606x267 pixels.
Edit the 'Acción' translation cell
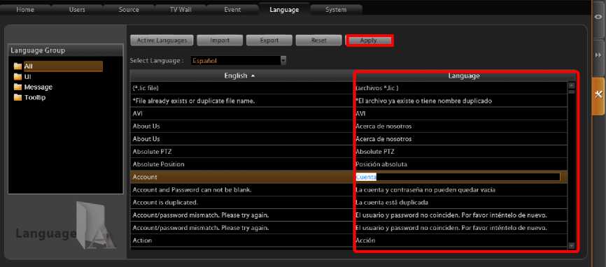click(460, 240)
